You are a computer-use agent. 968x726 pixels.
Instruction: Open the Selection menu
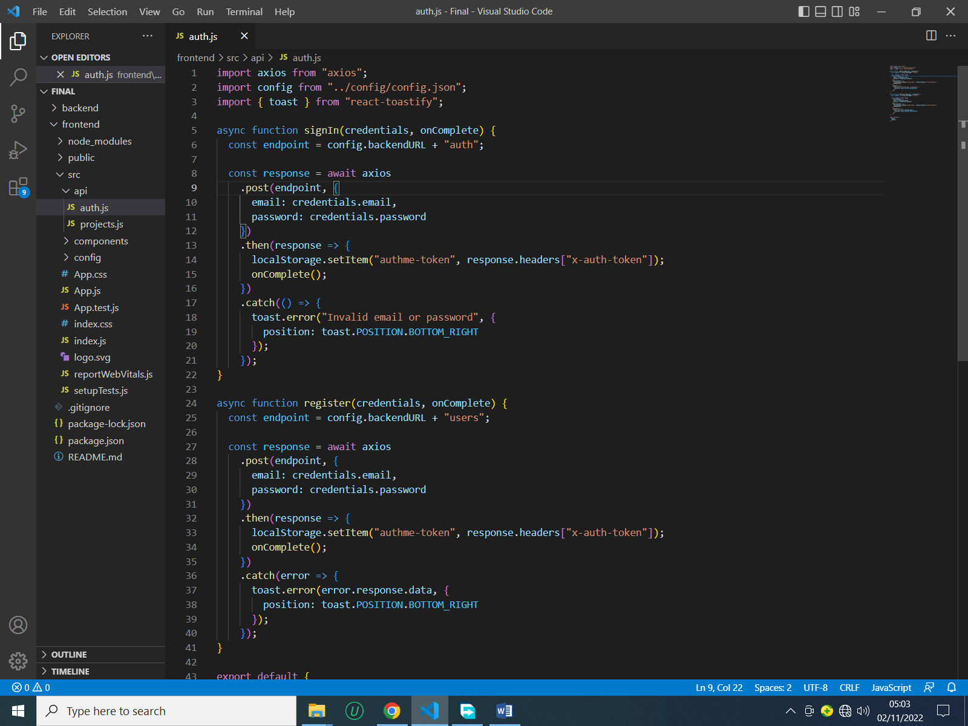coord(107,11)
